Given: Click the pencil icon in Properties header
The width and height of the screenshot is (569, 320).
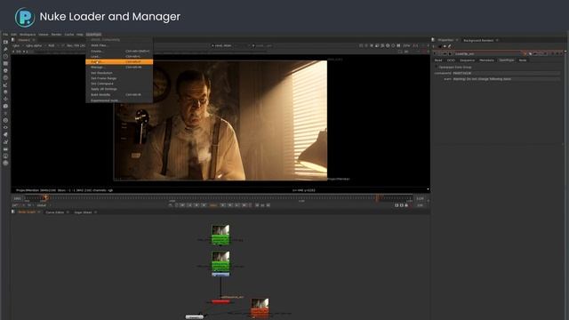Looking at the screenshot, I should pyautogui.click(x=449, y=46).
